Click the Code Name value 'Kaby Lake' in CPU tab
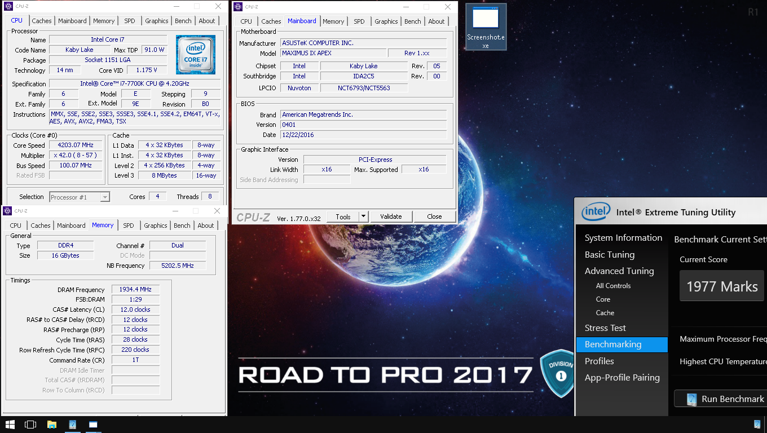Viewport: 767px width, 433px height. pyautogui.click(x=80, y=50)
